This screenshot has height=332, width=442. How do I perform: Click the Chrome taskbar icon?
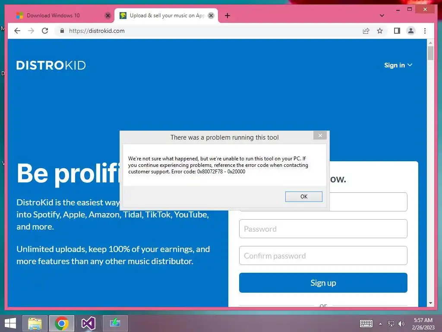coord(62,323)
